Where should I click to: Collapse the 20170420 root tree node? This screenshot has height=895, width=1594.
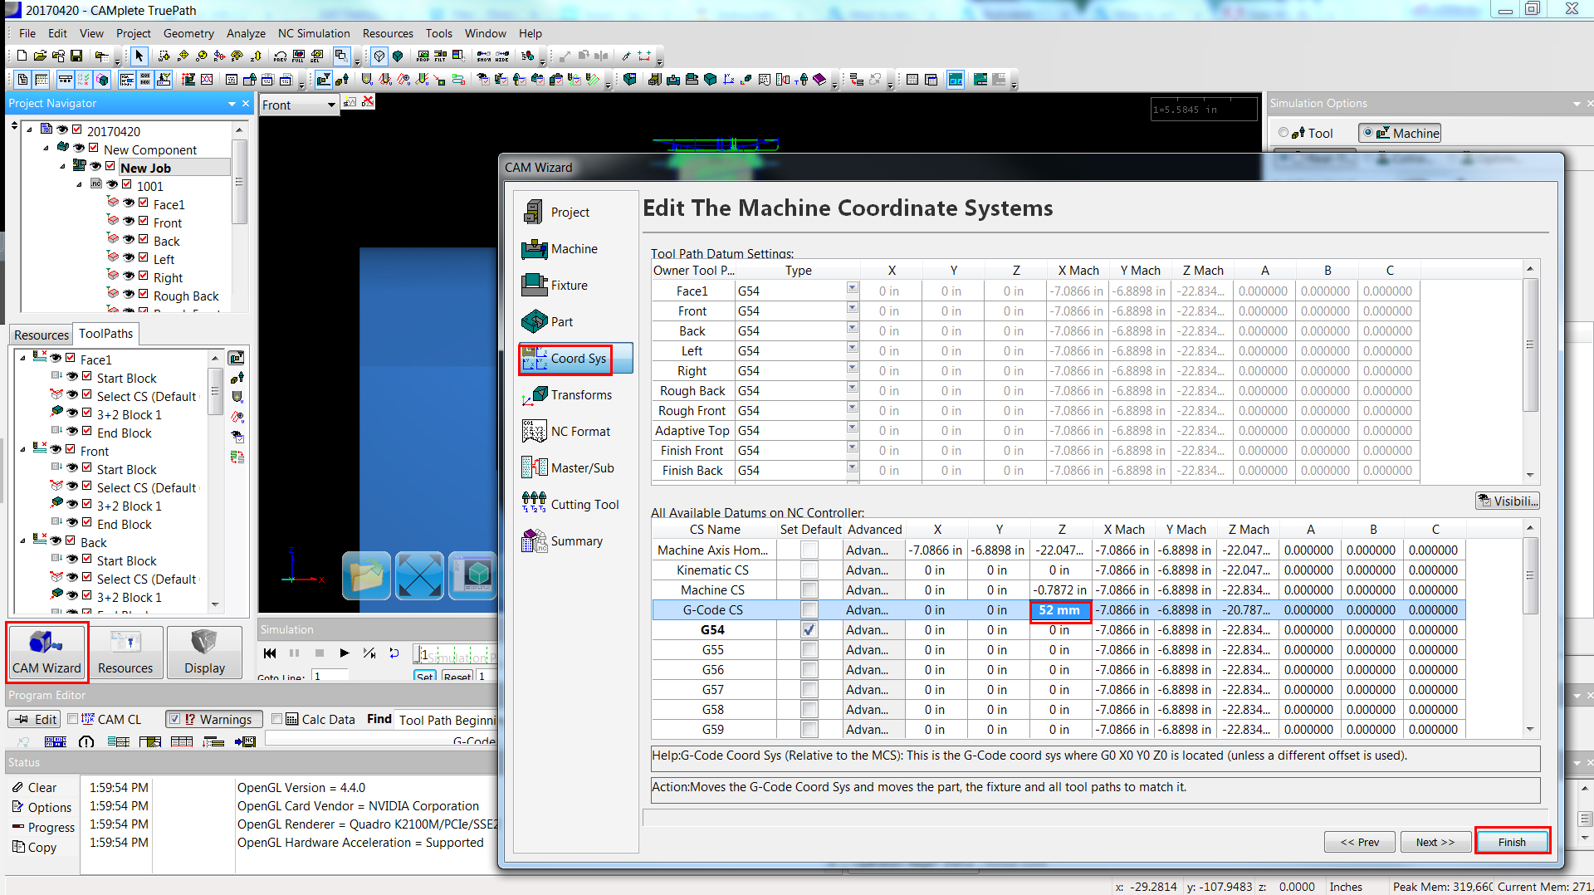[x=30, y=130]
